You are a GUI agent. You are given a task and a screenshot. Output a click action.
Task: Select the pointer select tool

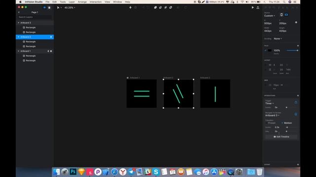click(58, 8)
